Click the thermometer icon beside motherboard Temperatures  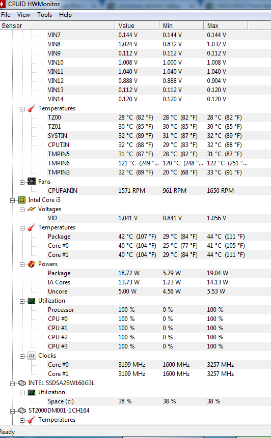[32, 108]
